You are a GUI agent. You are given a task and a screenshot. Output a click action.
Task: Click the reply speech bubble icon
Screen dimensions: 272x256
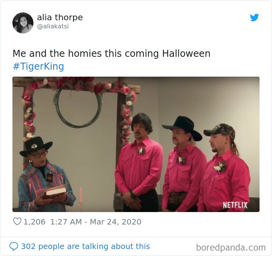point(14,247)
